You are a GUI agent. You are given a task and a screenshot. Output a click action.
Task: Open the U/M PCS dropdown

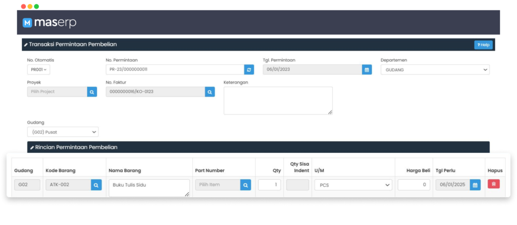point(353,185)
